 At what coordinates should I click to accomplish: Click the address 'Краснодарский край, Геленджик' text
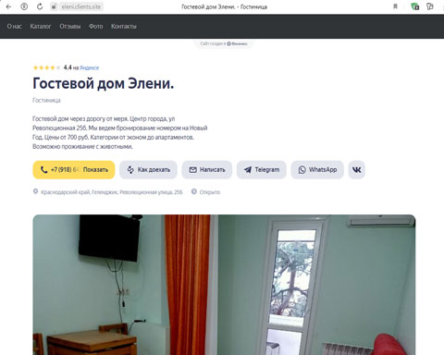pyautogui.click(x=112, y=192)
